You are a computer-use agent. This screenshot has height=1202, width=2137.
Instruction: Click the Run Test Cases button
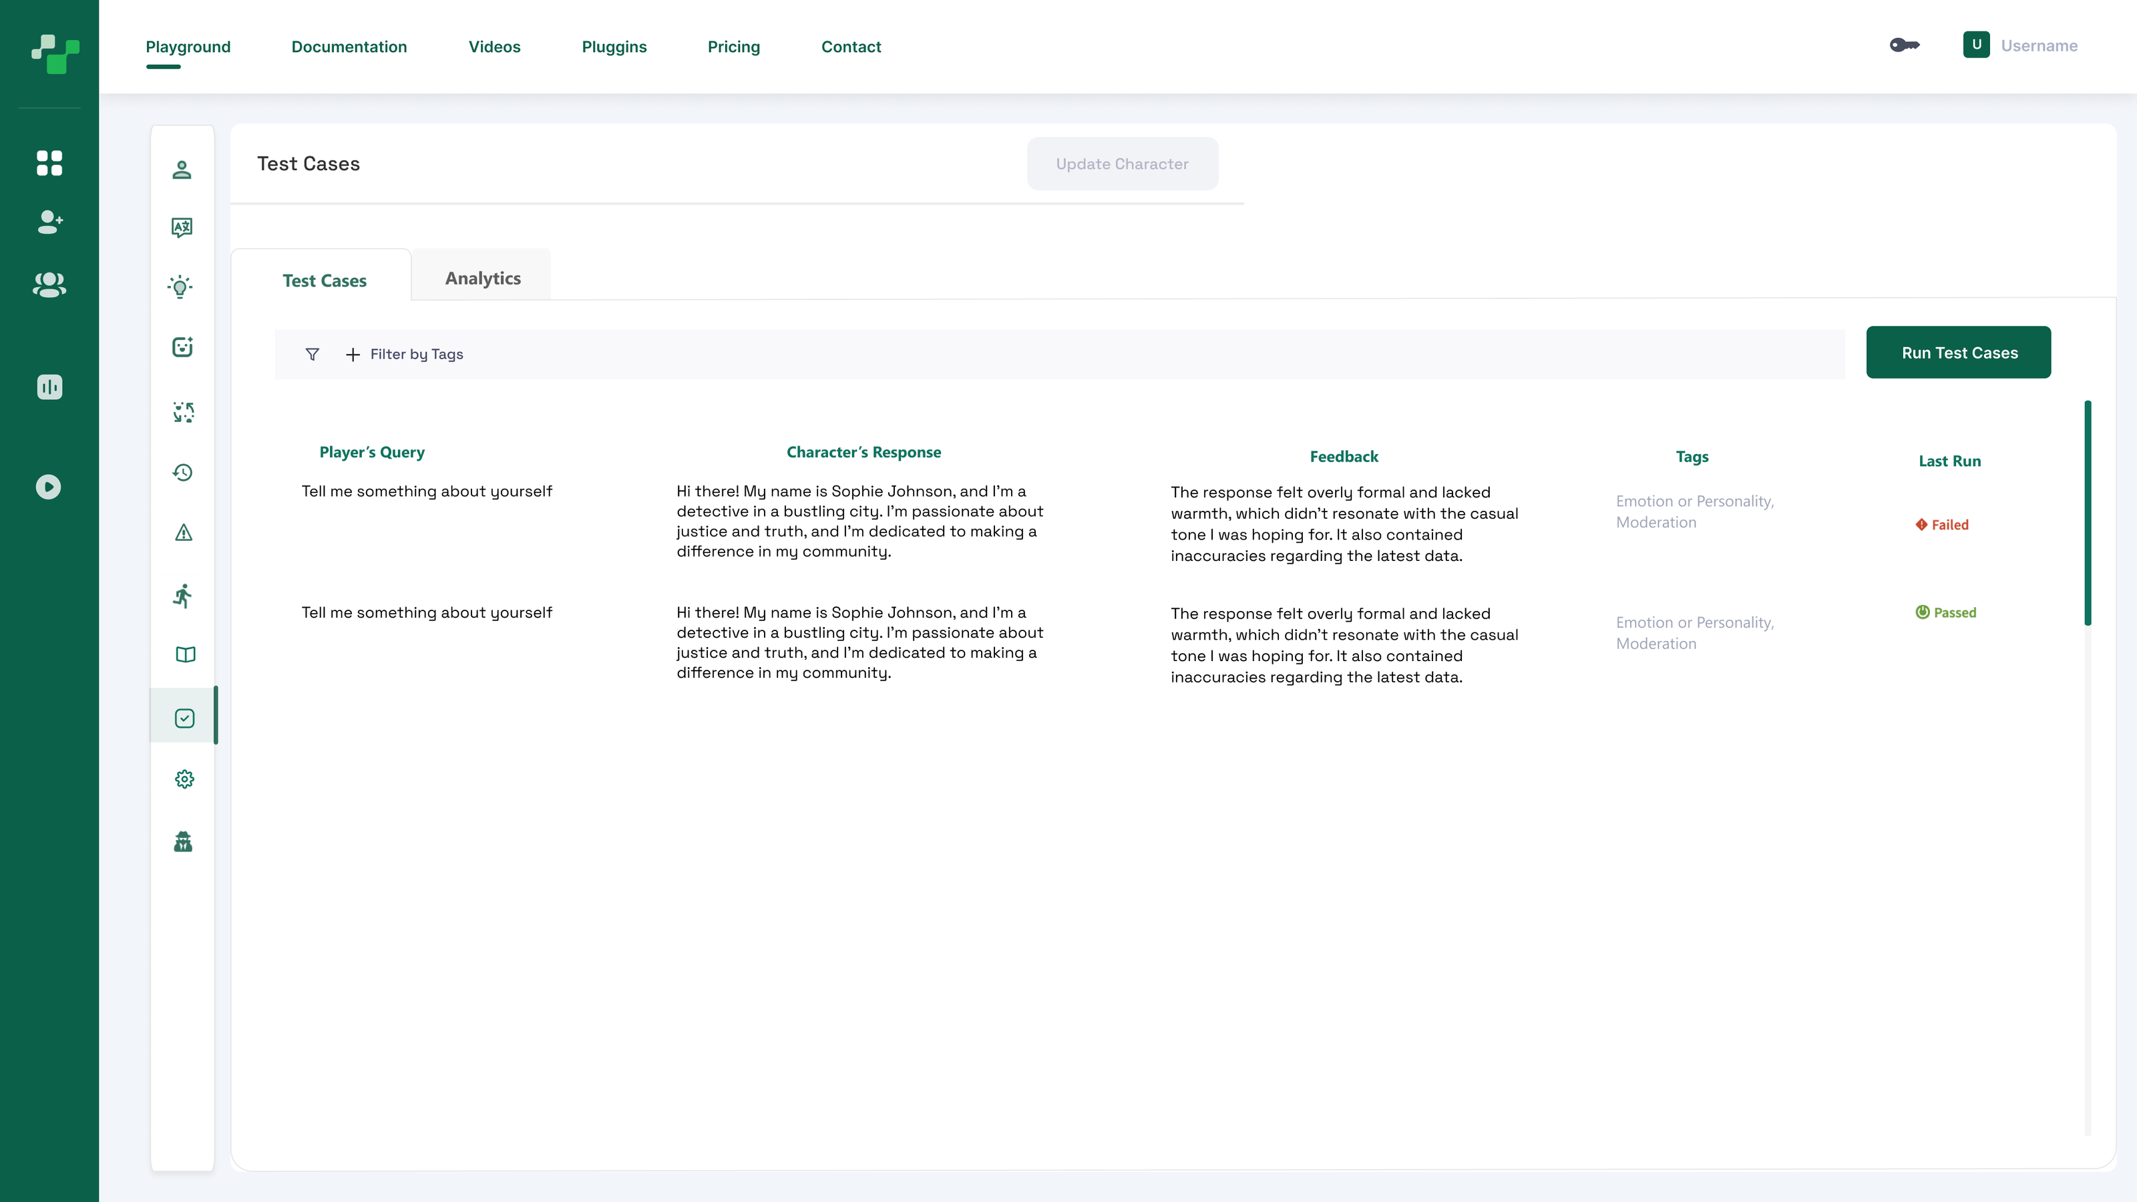[x=1958, y=353]
